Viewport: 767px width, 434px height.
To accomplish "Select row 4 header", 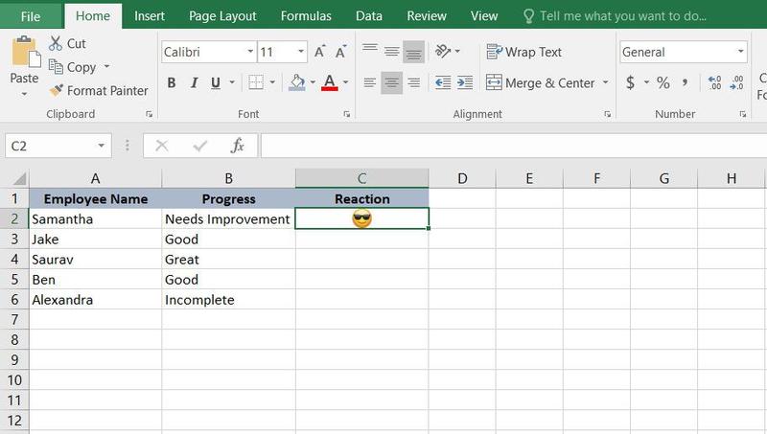I will coord(14,259).
